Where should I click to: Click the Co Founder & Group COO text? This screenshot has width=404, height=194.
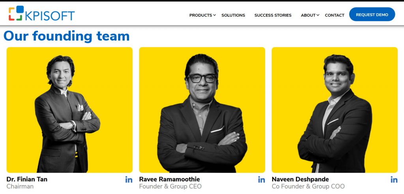[308, 187]
